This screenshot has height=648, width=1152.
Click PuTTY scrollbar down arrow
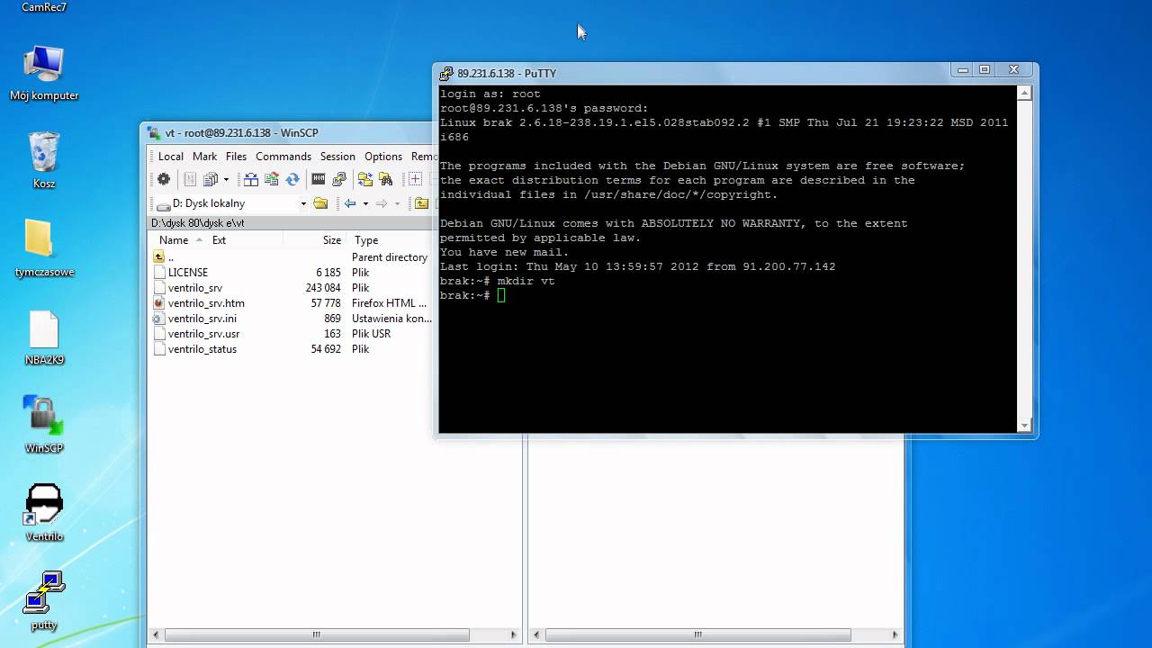(x=1024, y=426)
